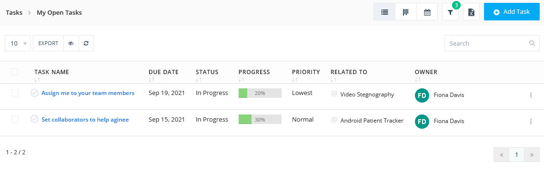Sort by Due Date column arrows

pos(151,79)
